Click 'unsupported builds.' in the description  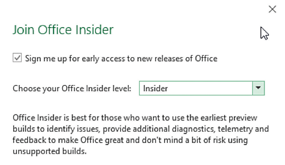pyautogui.click(x=49, y=151)
